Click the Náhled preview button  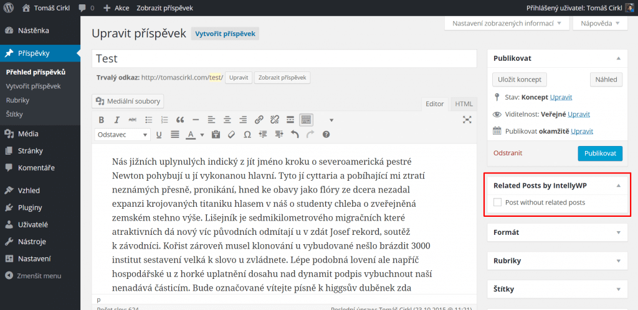click(606, 80)
